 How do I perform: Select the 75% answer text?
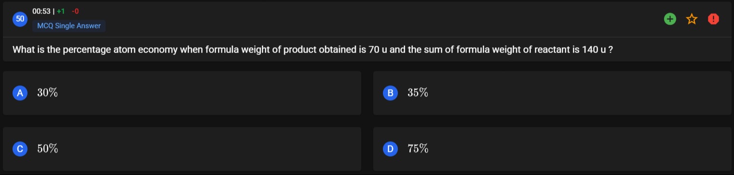click(x=418, y=149)
